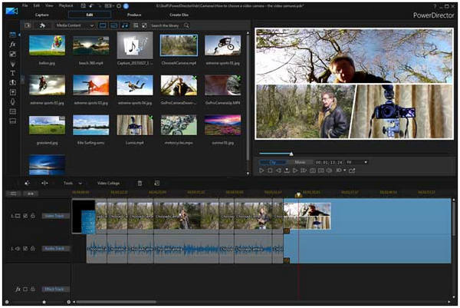Switch preview to Movie mode
Image resolution: width=460 pixels, height=308 pixels.
(300, 162)
